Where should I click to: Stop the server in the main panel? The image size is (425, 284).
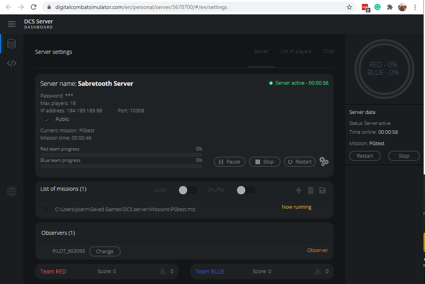pyautogui.click(x=264, y=162)
